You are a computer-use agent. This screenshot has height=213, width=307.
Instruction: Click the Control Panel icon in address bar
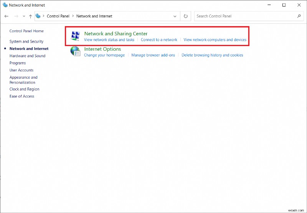(38, 16)
